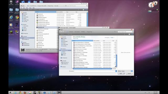Open Organize dropdown in Explorer window toolbar
168x94 pixels.
click(x=23, y=10)
